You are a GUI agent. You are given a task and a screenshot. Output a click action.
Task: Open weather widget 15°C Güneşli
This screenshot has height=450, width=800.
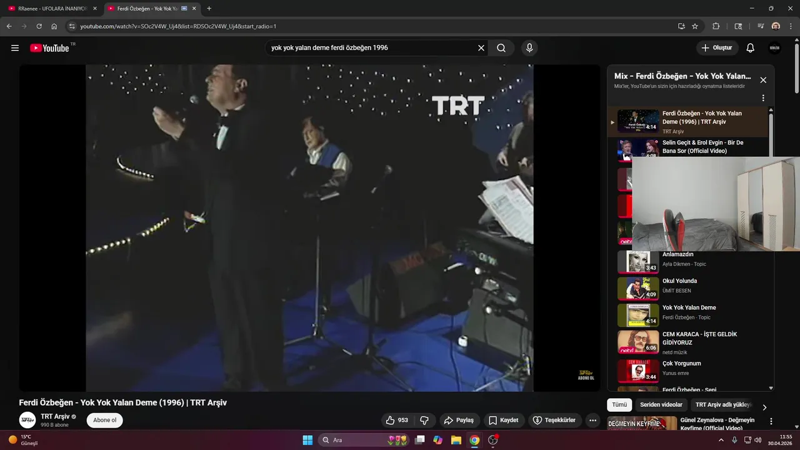point(23,440)
